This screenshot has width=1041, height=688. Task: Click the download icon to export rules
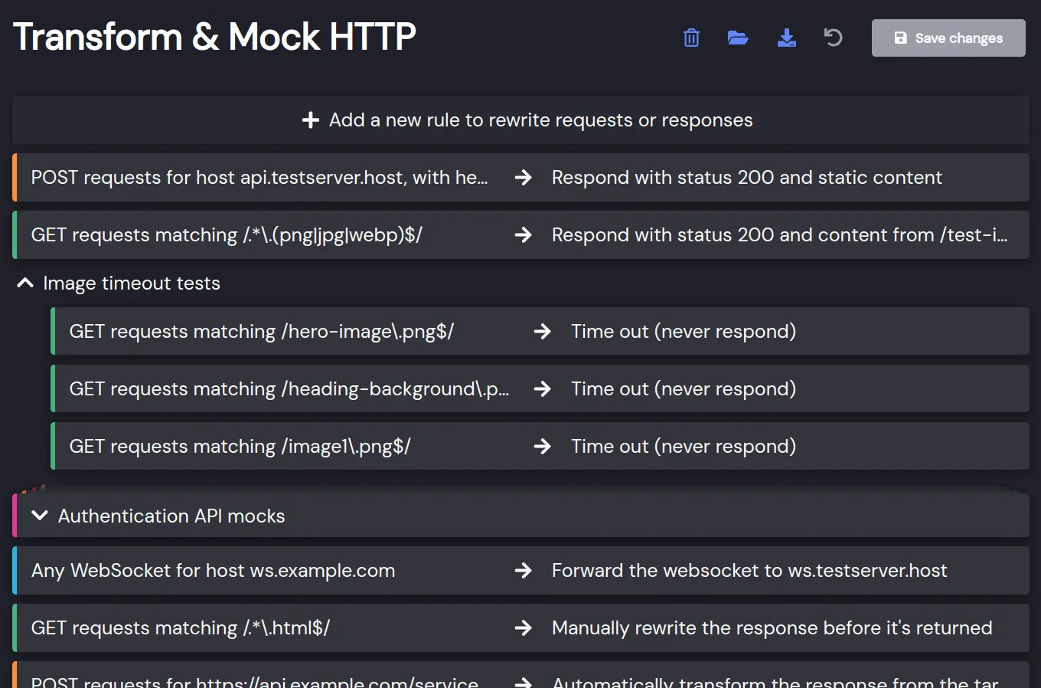point(786,38)
